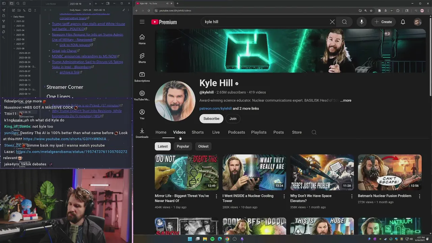The image size is (432, 243).
Task: Open patreon.com/kylehill link
Action: 215,109
